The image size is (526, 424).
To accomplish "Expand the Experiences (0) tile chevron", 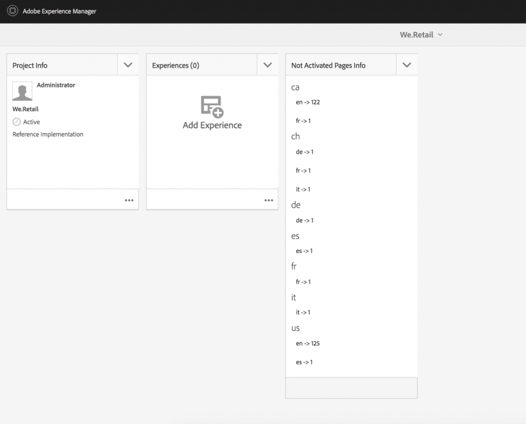I will (x=267, y=65).
